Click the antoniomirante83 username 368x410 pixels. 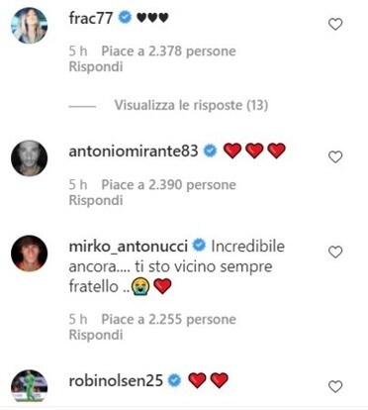(134, 152)
